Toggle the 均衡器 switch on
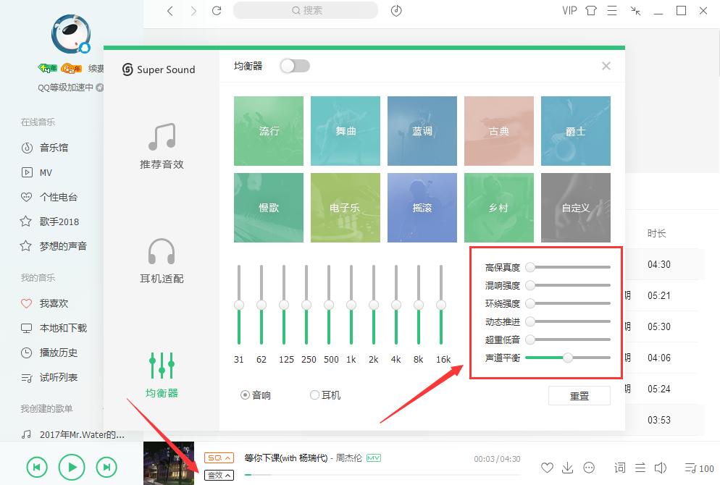The width and height of the screenshot is (720, 485). (x=295, y=64)
